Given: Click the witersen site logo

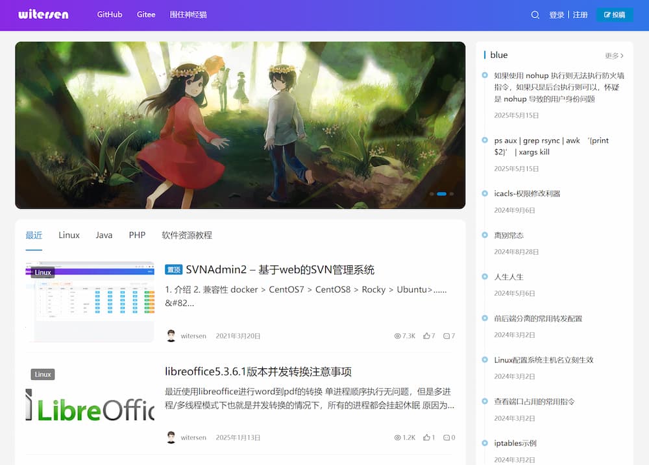Looking at the screenshot, I should pos(43,14).
